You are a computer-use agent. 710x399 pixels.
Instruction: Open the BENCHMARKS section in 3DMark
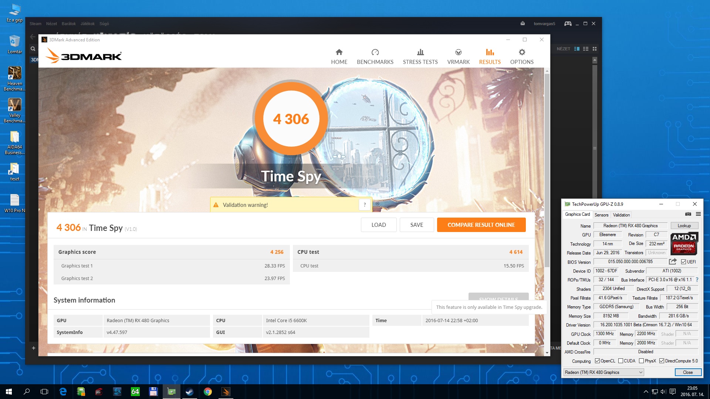click(x=375, y=57)
